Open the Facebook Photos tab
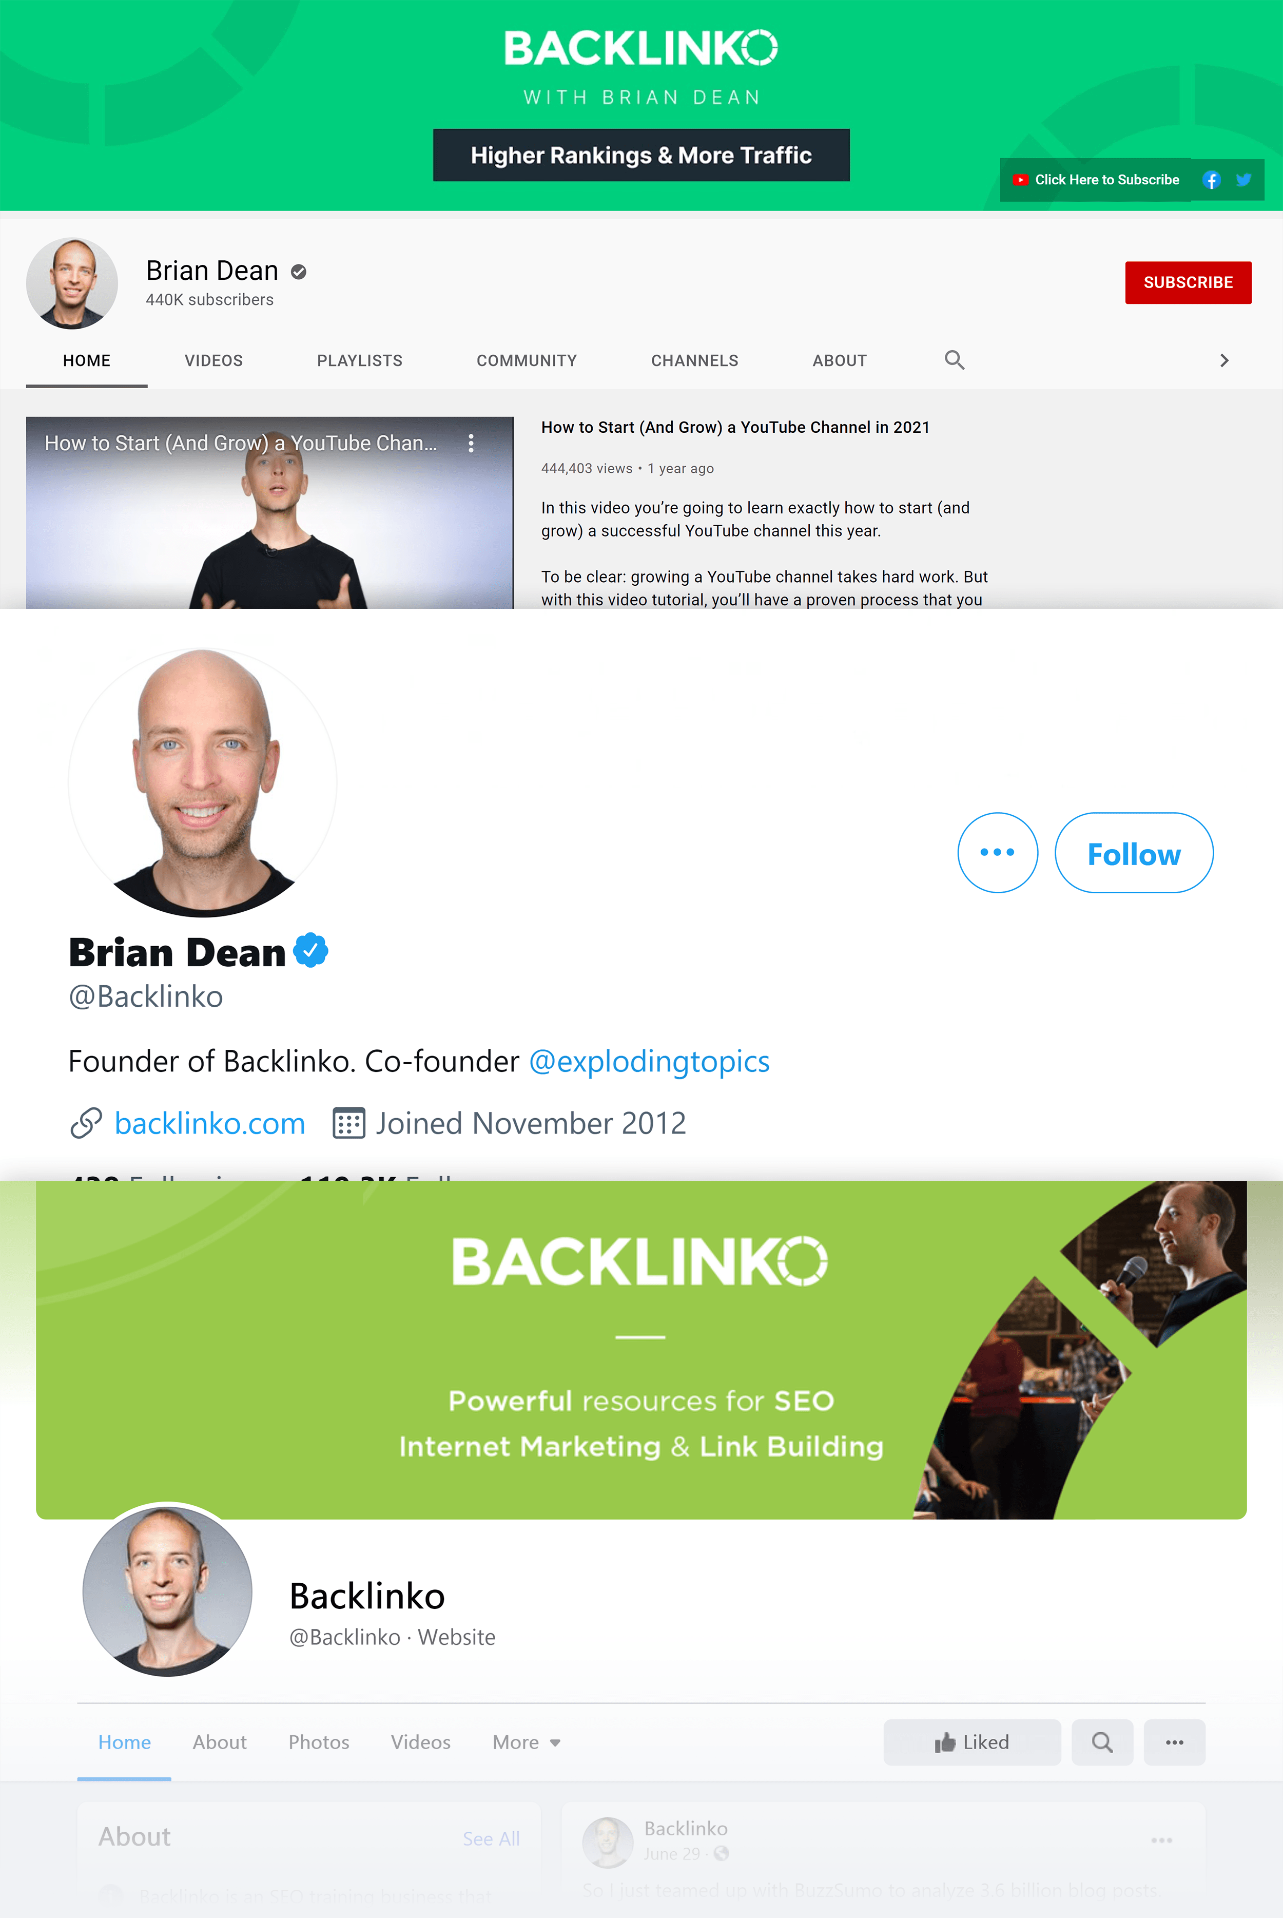The width and height of the screenshot is (1283, 1918). [x=318, y=1742]
